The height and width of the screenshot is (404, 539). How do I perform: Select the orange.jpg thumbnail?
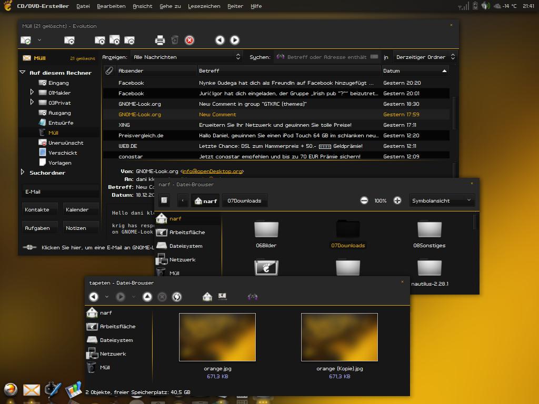pyautogui.click(x=217, y=337)
